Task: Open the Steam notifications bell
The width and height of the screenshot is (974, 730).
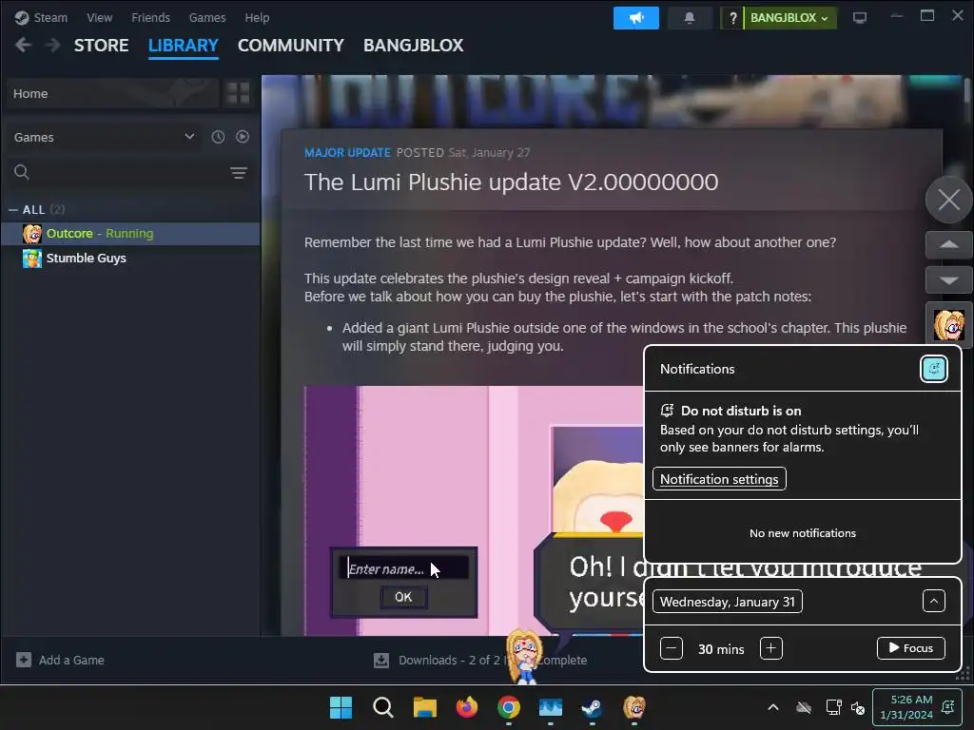Action: [x=689, y=18]
